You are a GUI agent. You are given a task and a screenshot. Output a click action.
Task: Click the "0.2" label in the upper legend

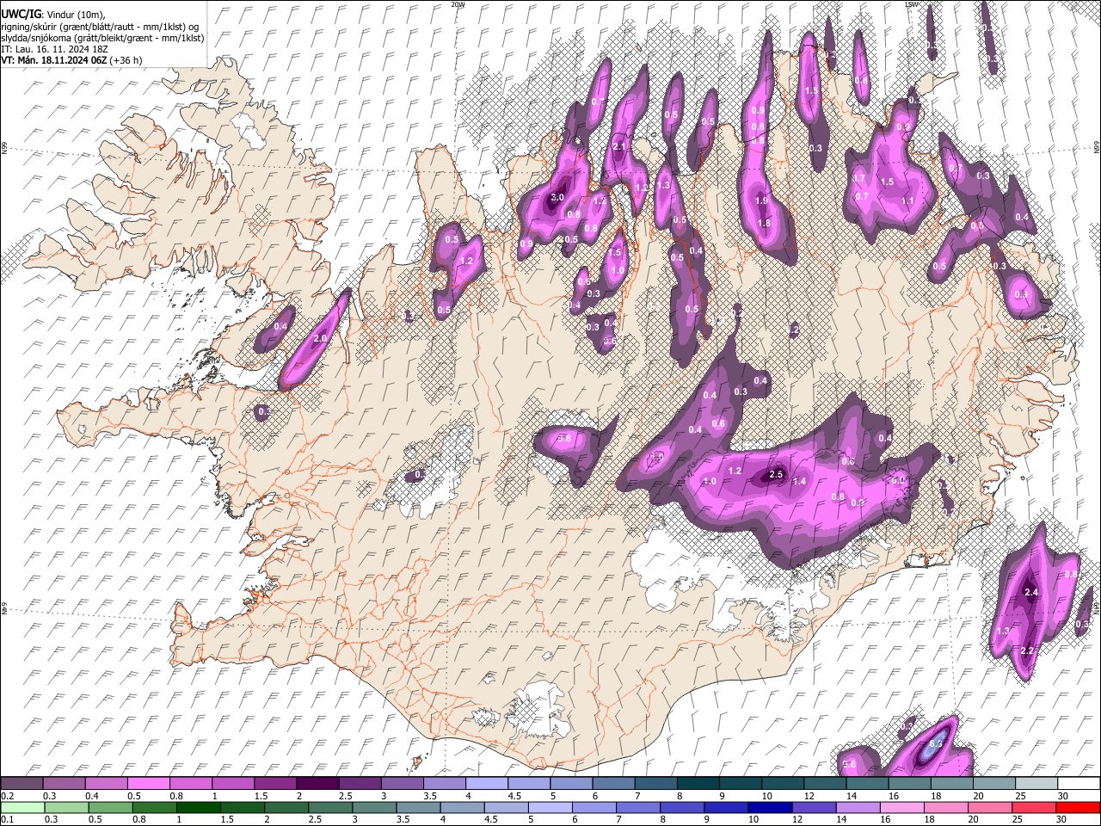(x=7, y=796)
